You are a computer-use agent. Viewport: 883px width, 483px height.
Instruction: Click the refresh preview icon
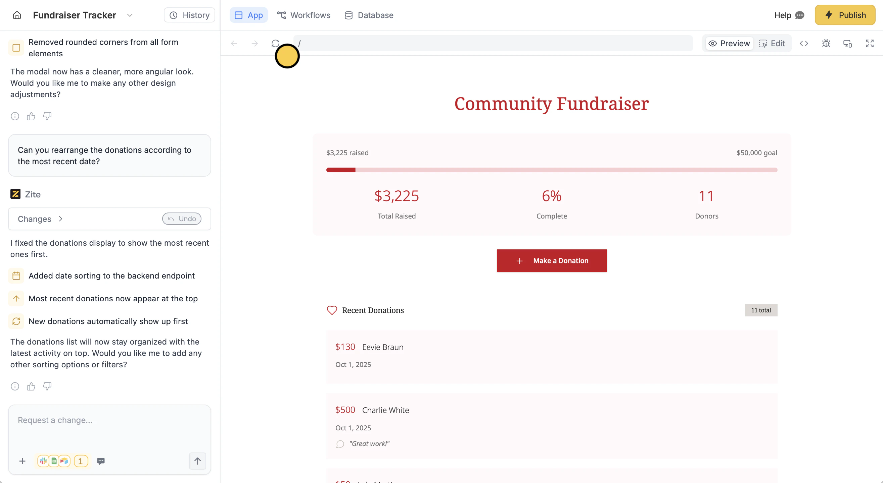pos(275,44)
